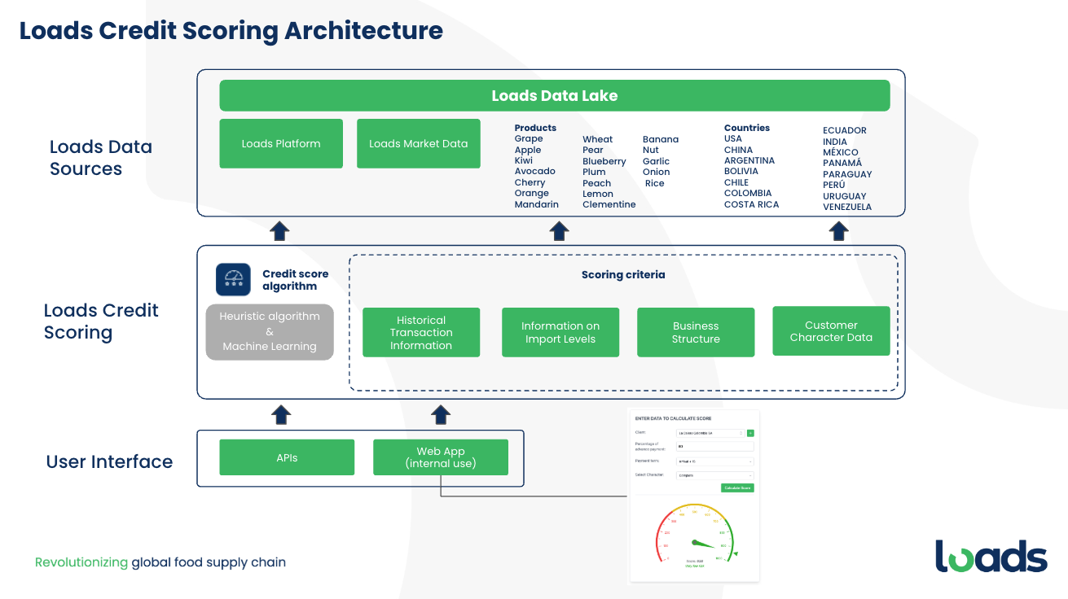Click COSTA RICA in the countries list

[x=751, y=204]
